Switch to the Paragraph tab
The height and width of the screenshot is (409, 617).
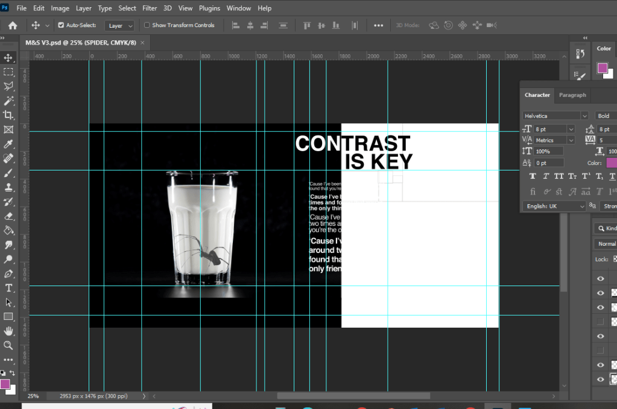(x=572, y=95)
